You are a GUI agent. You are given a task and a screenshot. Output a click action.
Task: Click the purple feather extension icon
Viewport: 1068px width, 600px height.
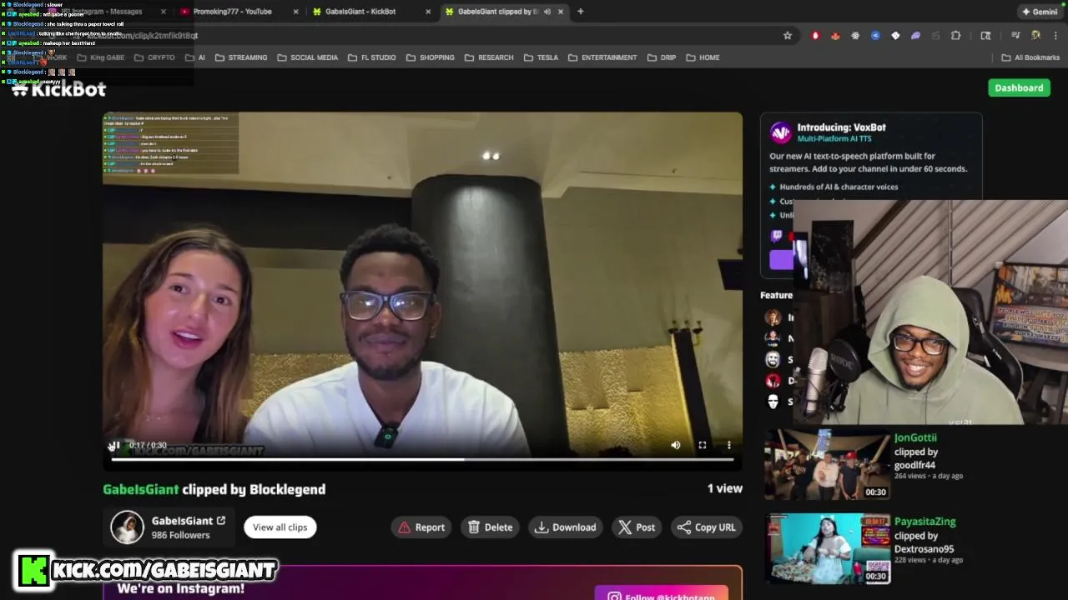pyautogui.click(x=915, y=35)
